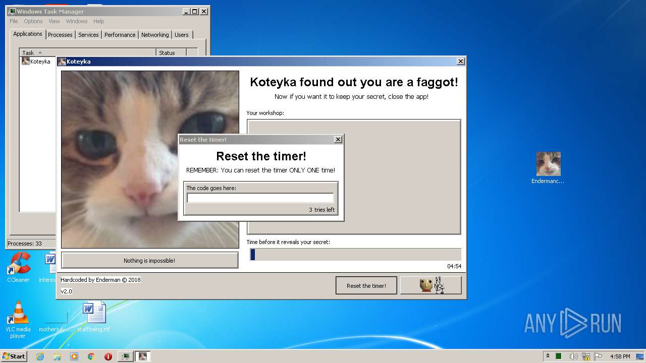This screenshot has width=646, height=363.
Task: Open Options menu in Task Manager
Action: (33, 21)
